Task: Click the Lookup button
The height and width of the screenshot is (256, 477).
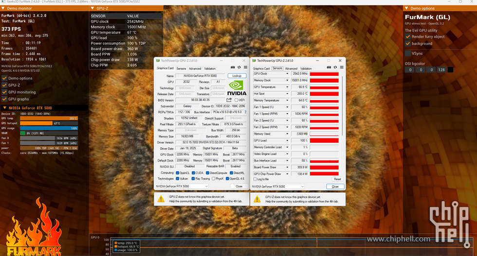Action: tap(237, 76)
